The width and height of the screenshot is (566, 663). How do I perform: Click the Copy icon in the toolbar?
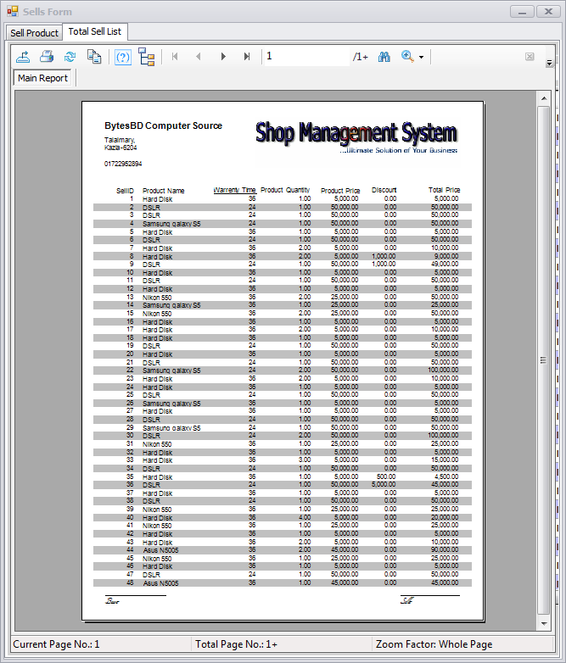94,57
